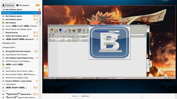
Task: Click into the password field of the VK dialog
Action: tap(114, 35)
